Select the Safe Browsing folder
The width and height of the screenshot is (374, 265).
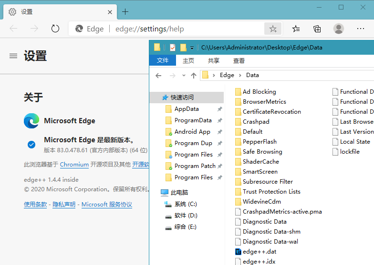coord(259,151)
